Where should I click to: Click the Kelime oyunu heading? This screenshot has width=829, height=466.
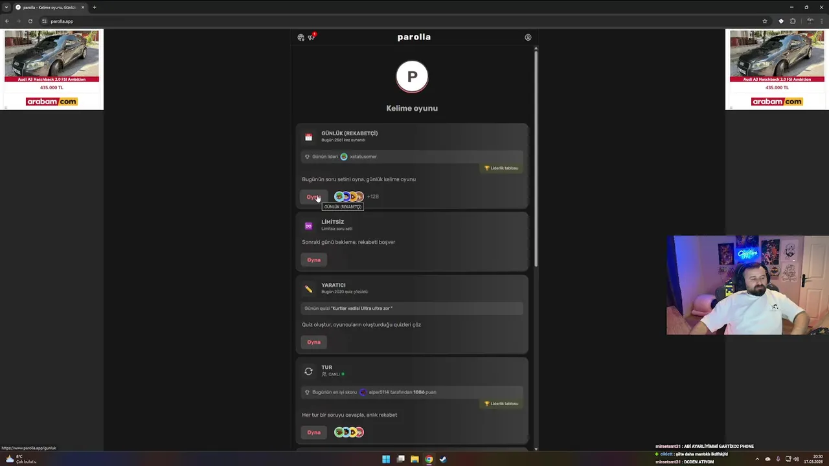(x=412, y=108)
